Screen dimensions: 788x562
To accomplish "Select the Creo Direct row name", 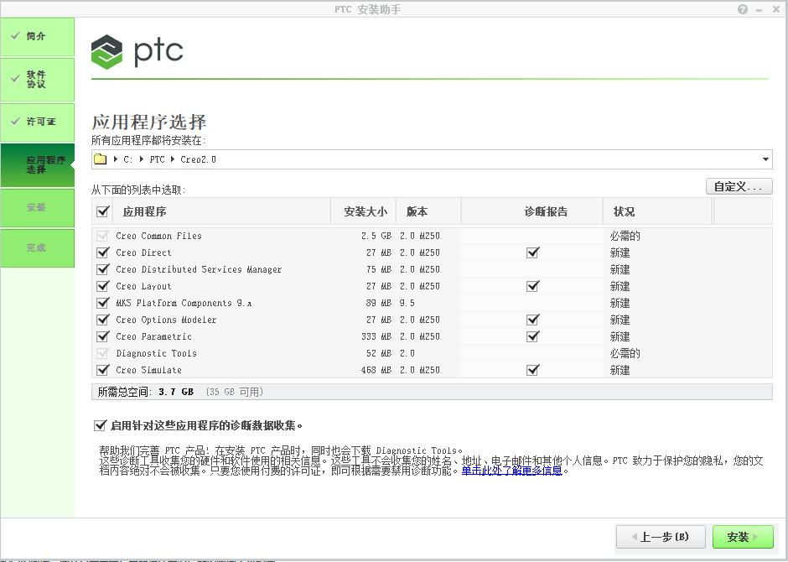I will pos(143,252).
